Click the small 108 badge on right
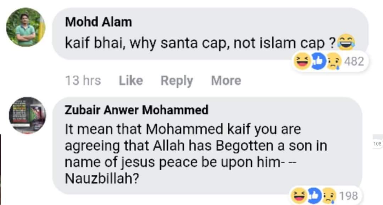This screenshot has height=205, width=383. [x=377, y=144]
